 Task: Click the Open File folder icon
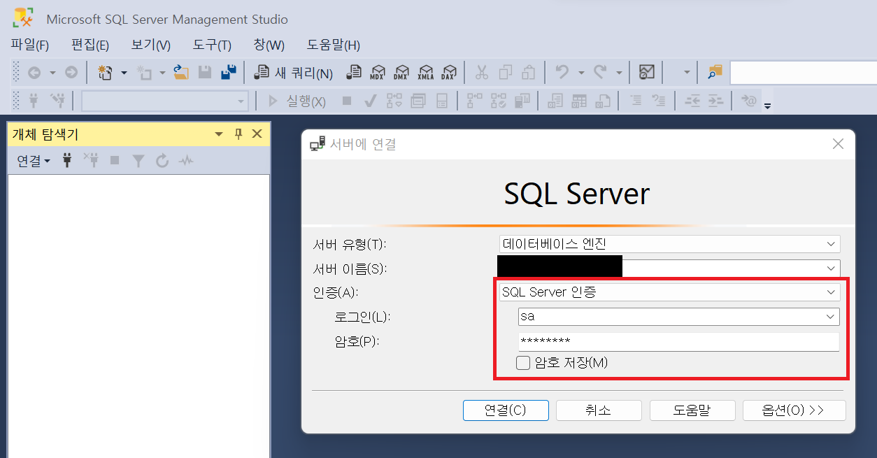point(181,72)
